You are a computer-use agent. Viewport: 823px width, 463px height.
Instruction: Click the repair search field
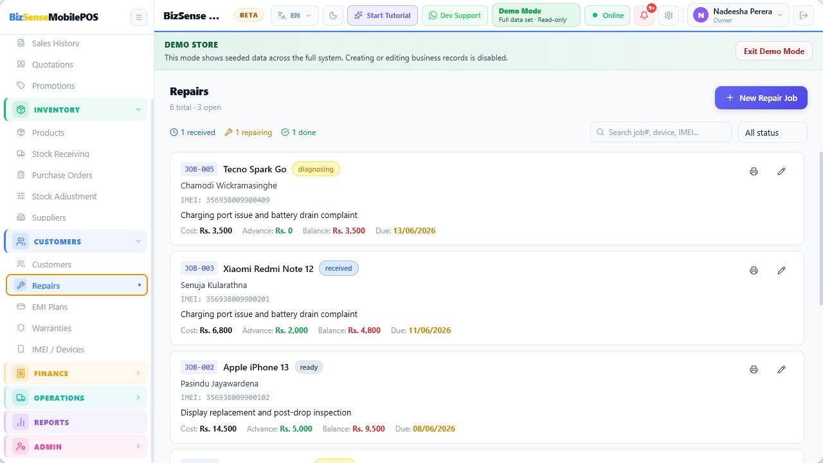(x=661, y=132)
